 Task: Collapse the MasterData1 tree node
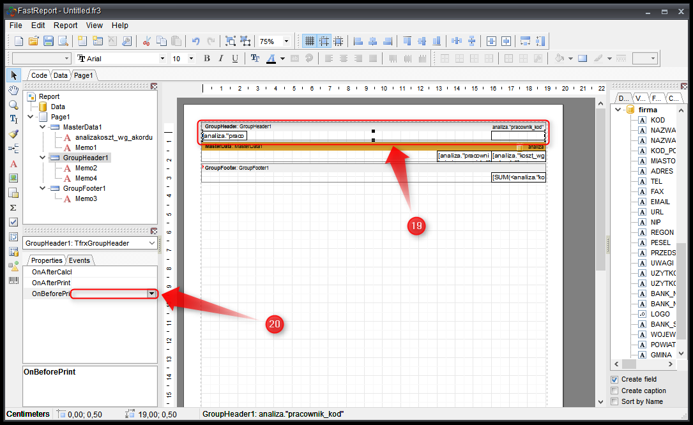[42, 127]
